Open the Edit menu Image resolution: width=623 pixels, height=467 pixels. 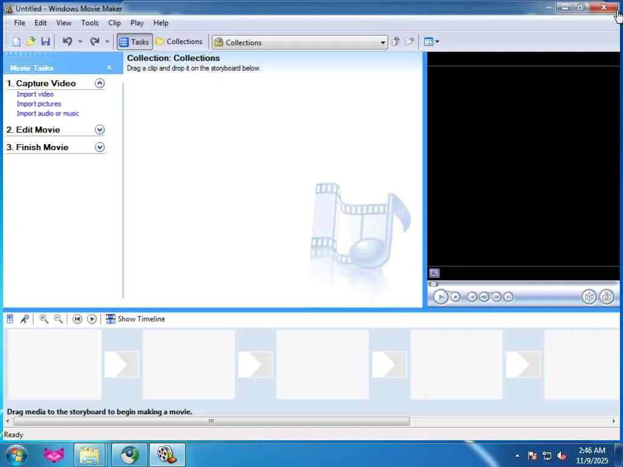click(x=41, y=23)
